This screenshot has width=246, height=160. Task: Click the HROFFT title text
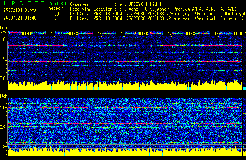tap(24, 3)
